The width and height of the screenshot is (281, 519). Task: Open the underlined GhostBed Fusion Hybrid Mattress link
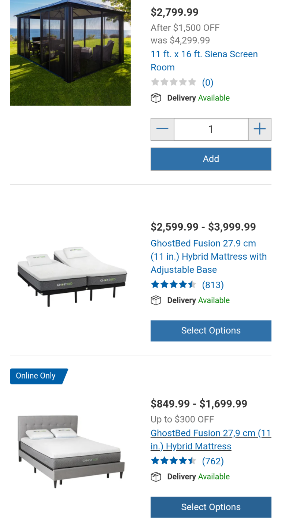coord(211,439)
